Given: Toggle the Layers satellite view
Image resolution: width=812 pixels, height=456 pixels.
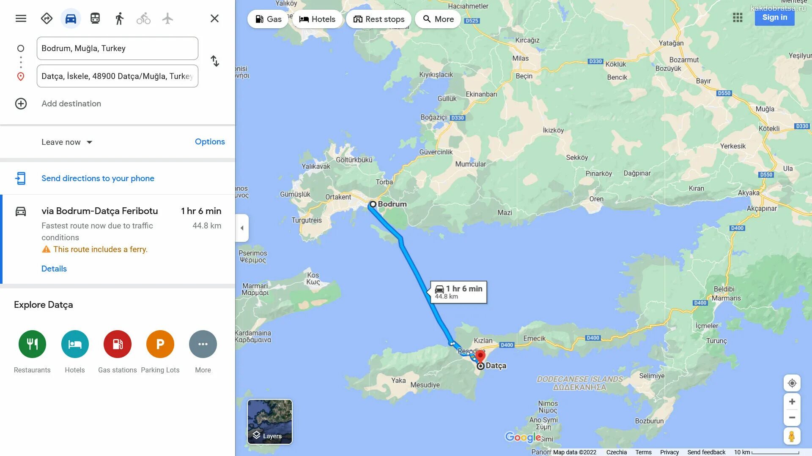Looking at the screenshot, I should pyautogui.click(x=270, y=422).
